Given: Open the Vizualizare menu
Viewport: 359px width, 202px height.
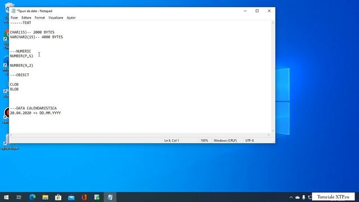Looking at the screenshot, I should pyautogui.click(x=56, y=17).
